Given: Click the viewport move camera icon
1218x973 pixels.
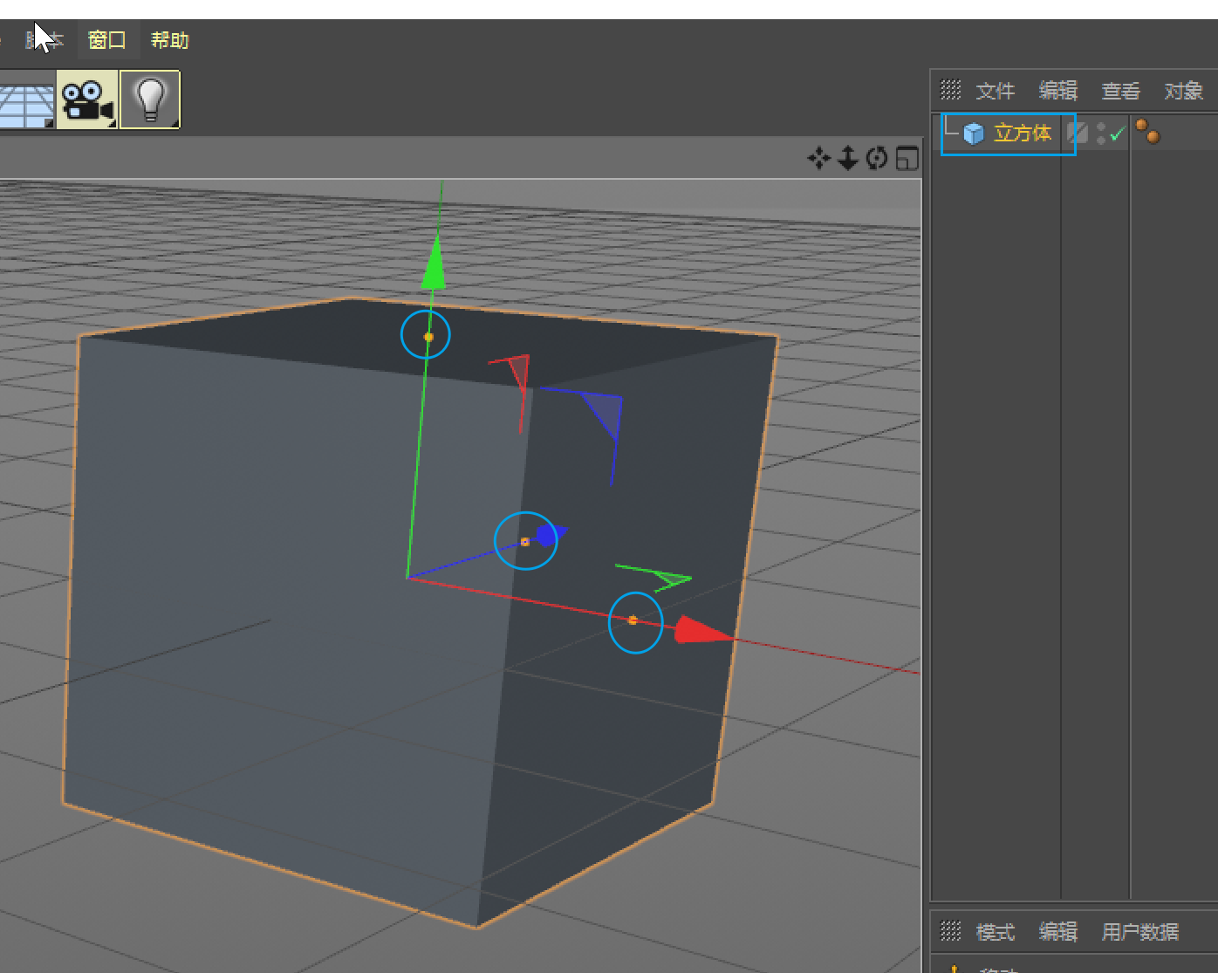Looking at the screenshot, I should click(x=818, y=158).
